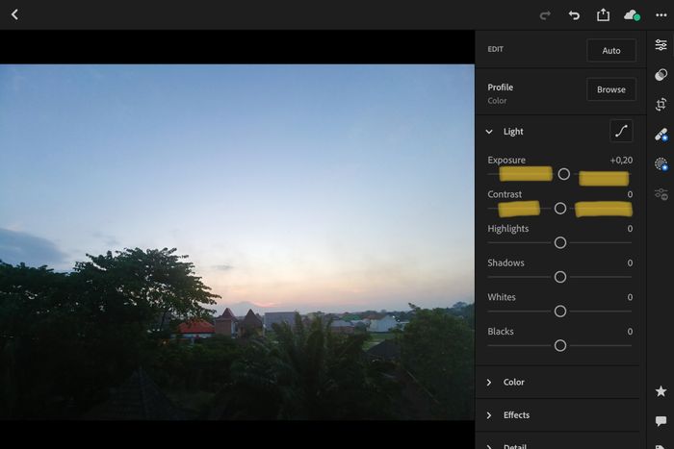Click the Highlights slider handle
The image size is (674, 449).
tap(560, 242)
